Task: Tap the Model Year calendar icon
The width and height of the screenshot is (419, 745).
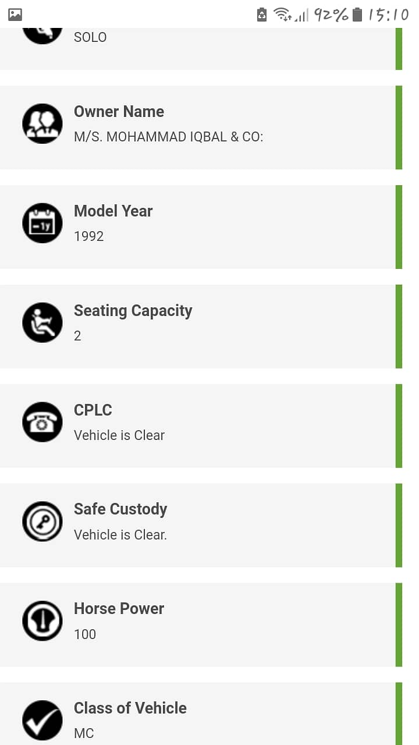Action: pos(42,223)
